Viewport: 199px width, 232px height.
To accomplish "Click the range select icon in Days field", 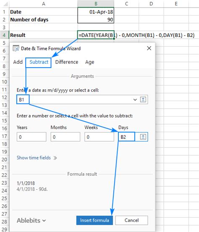I will [143, 137].
